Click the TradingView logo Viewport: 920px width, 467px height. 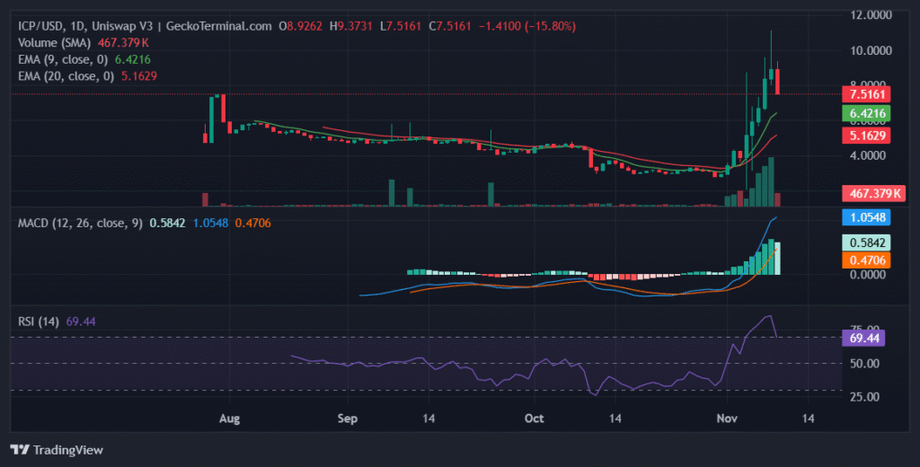click(x=57, y=450)
